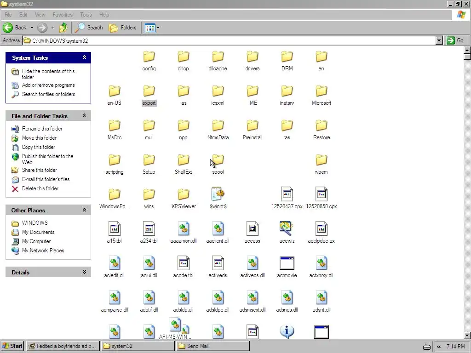Click the Go button beside address bar

point(455,40)
